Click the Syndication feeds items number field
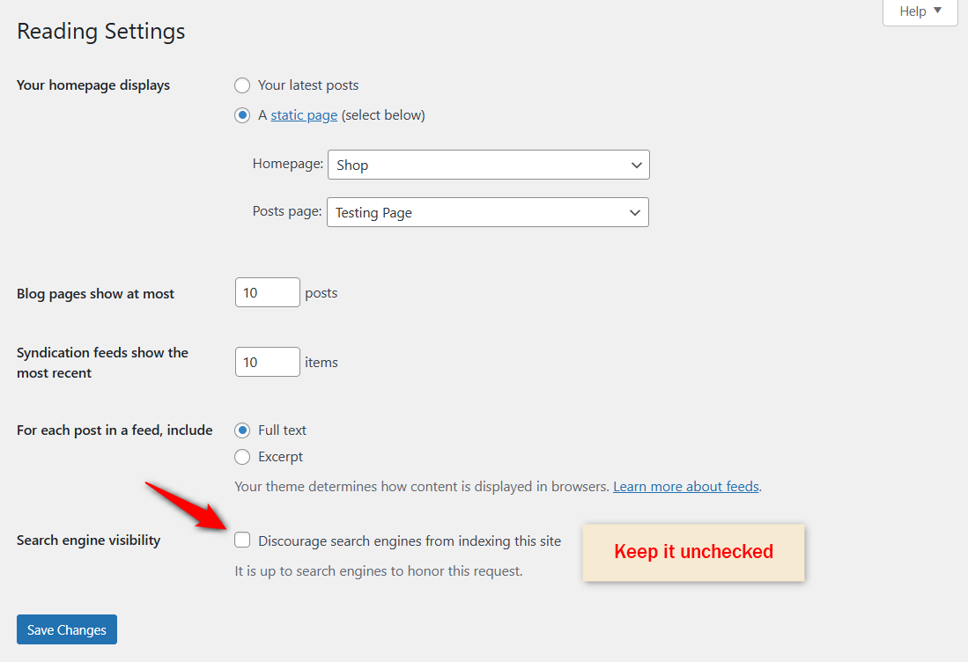This screenshot has height=662, width=968. [x=267, y=362]
